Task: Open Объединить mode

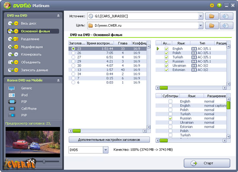Action: click(x=31, y=62)
